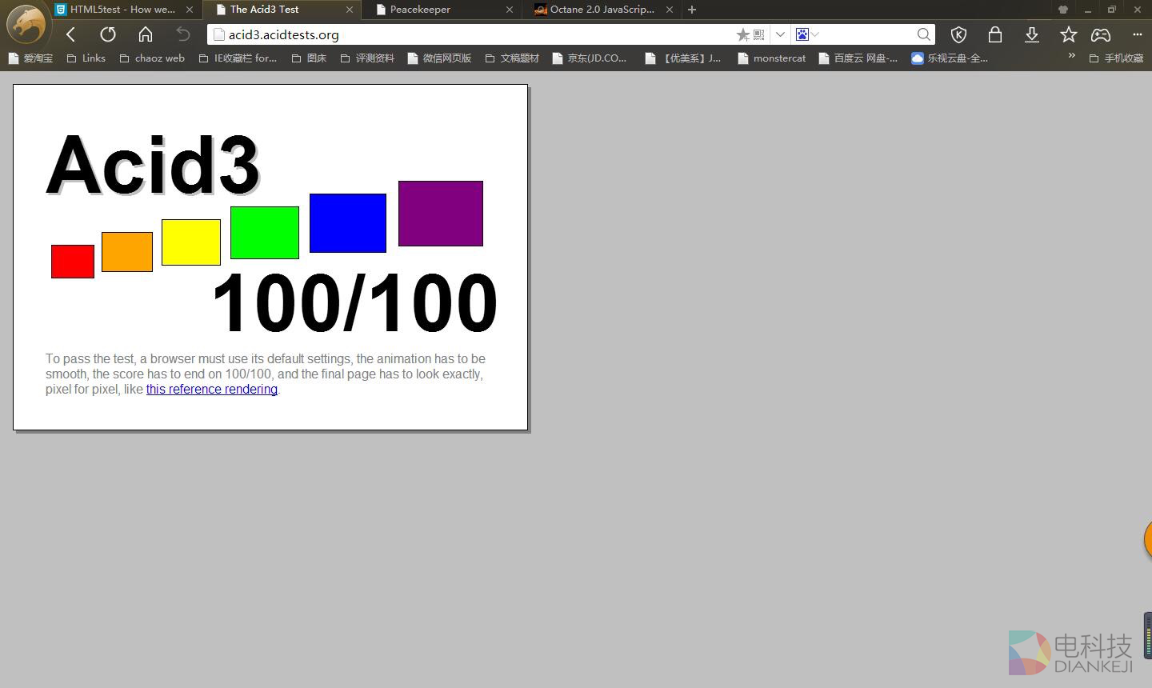Open the monstercat bookmark
Screen dimensions: 1152x688
pos(778,58)
